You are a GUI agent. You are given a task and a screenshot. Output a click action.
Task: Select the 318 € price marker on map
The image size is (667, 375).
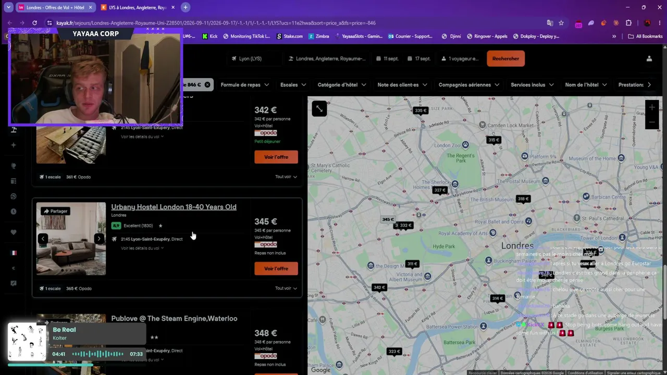coord(523,199)
